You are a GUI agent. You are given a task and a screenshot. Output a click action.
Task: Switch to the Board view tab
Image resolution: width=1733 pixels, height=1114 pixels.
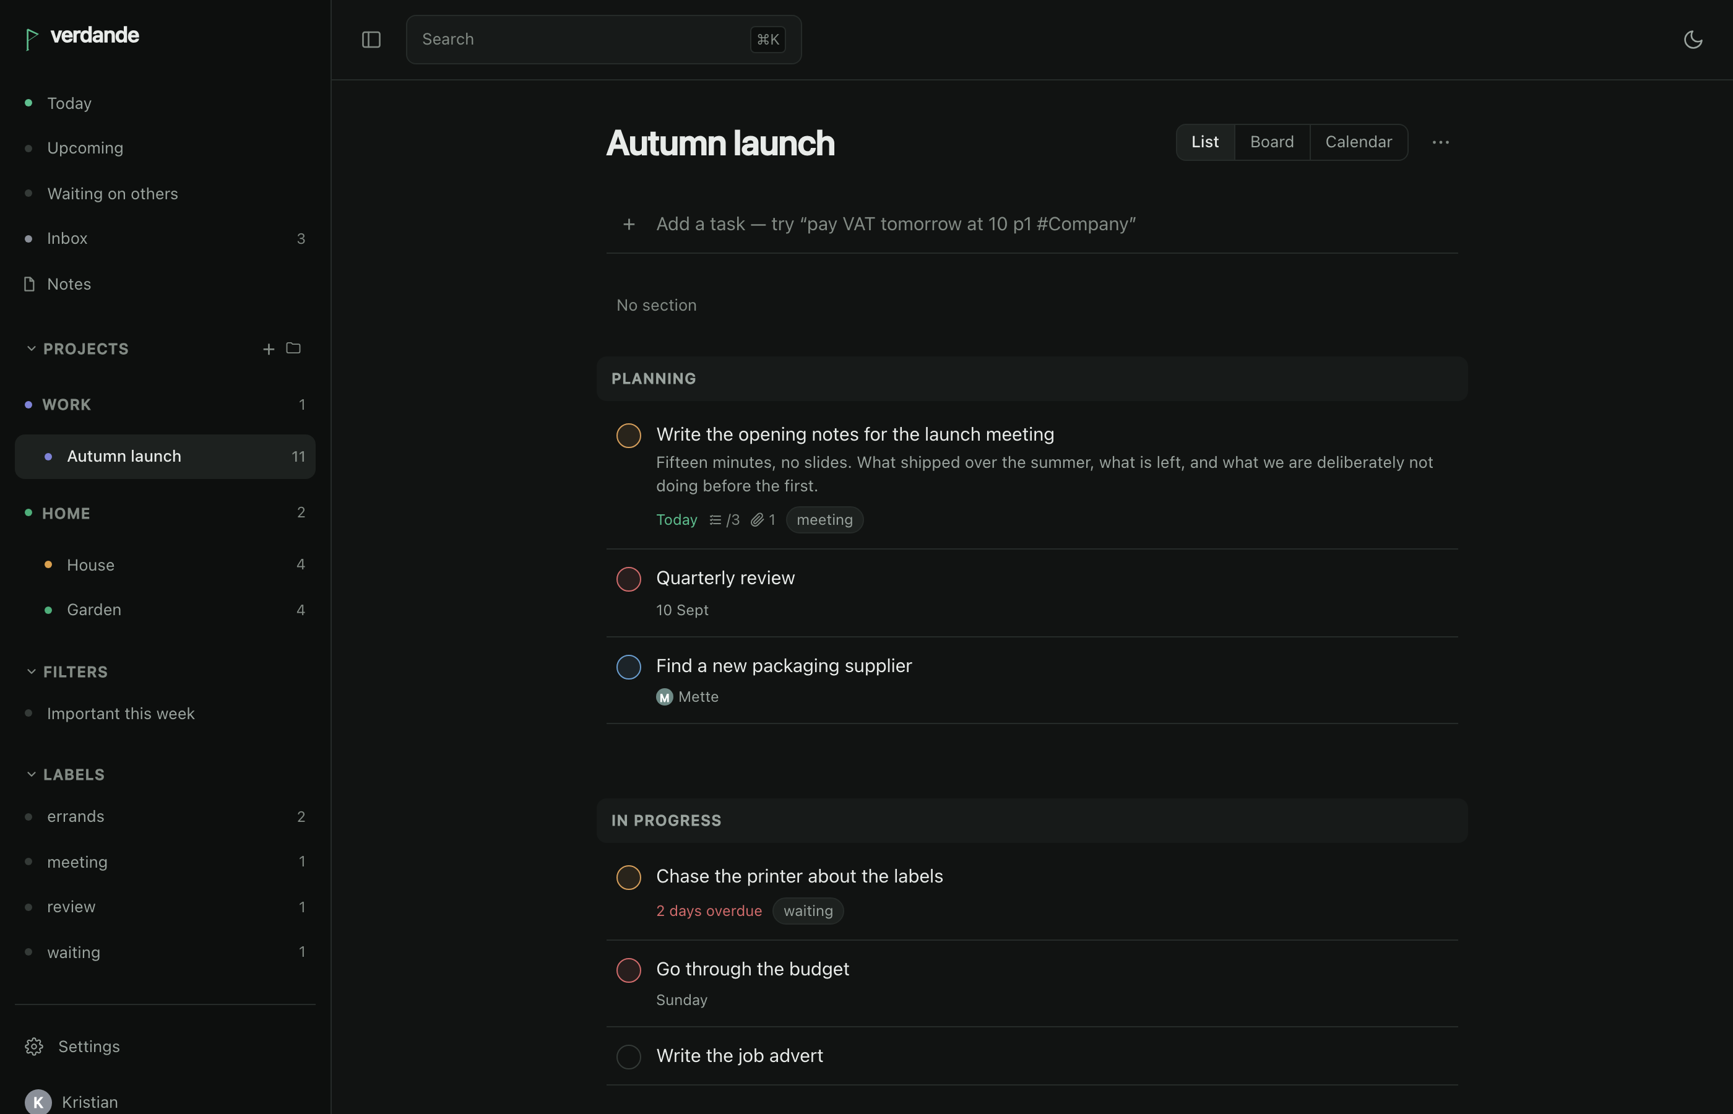1271,142
